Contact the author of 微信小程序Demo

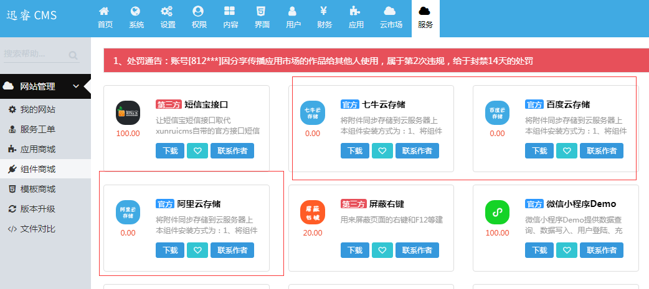tap(602, 250)
